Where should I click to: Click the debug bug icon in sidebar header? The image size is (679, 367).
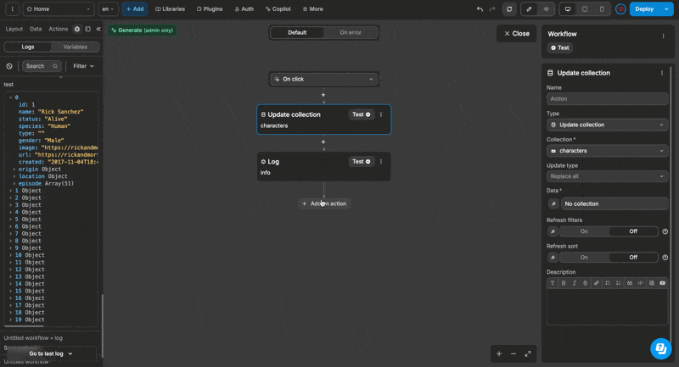(77, 29)
